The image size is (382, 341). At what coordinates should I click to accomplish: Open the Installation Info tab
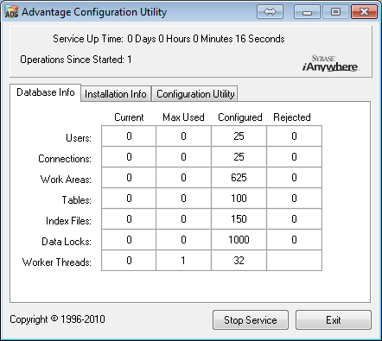click(116, 94)
